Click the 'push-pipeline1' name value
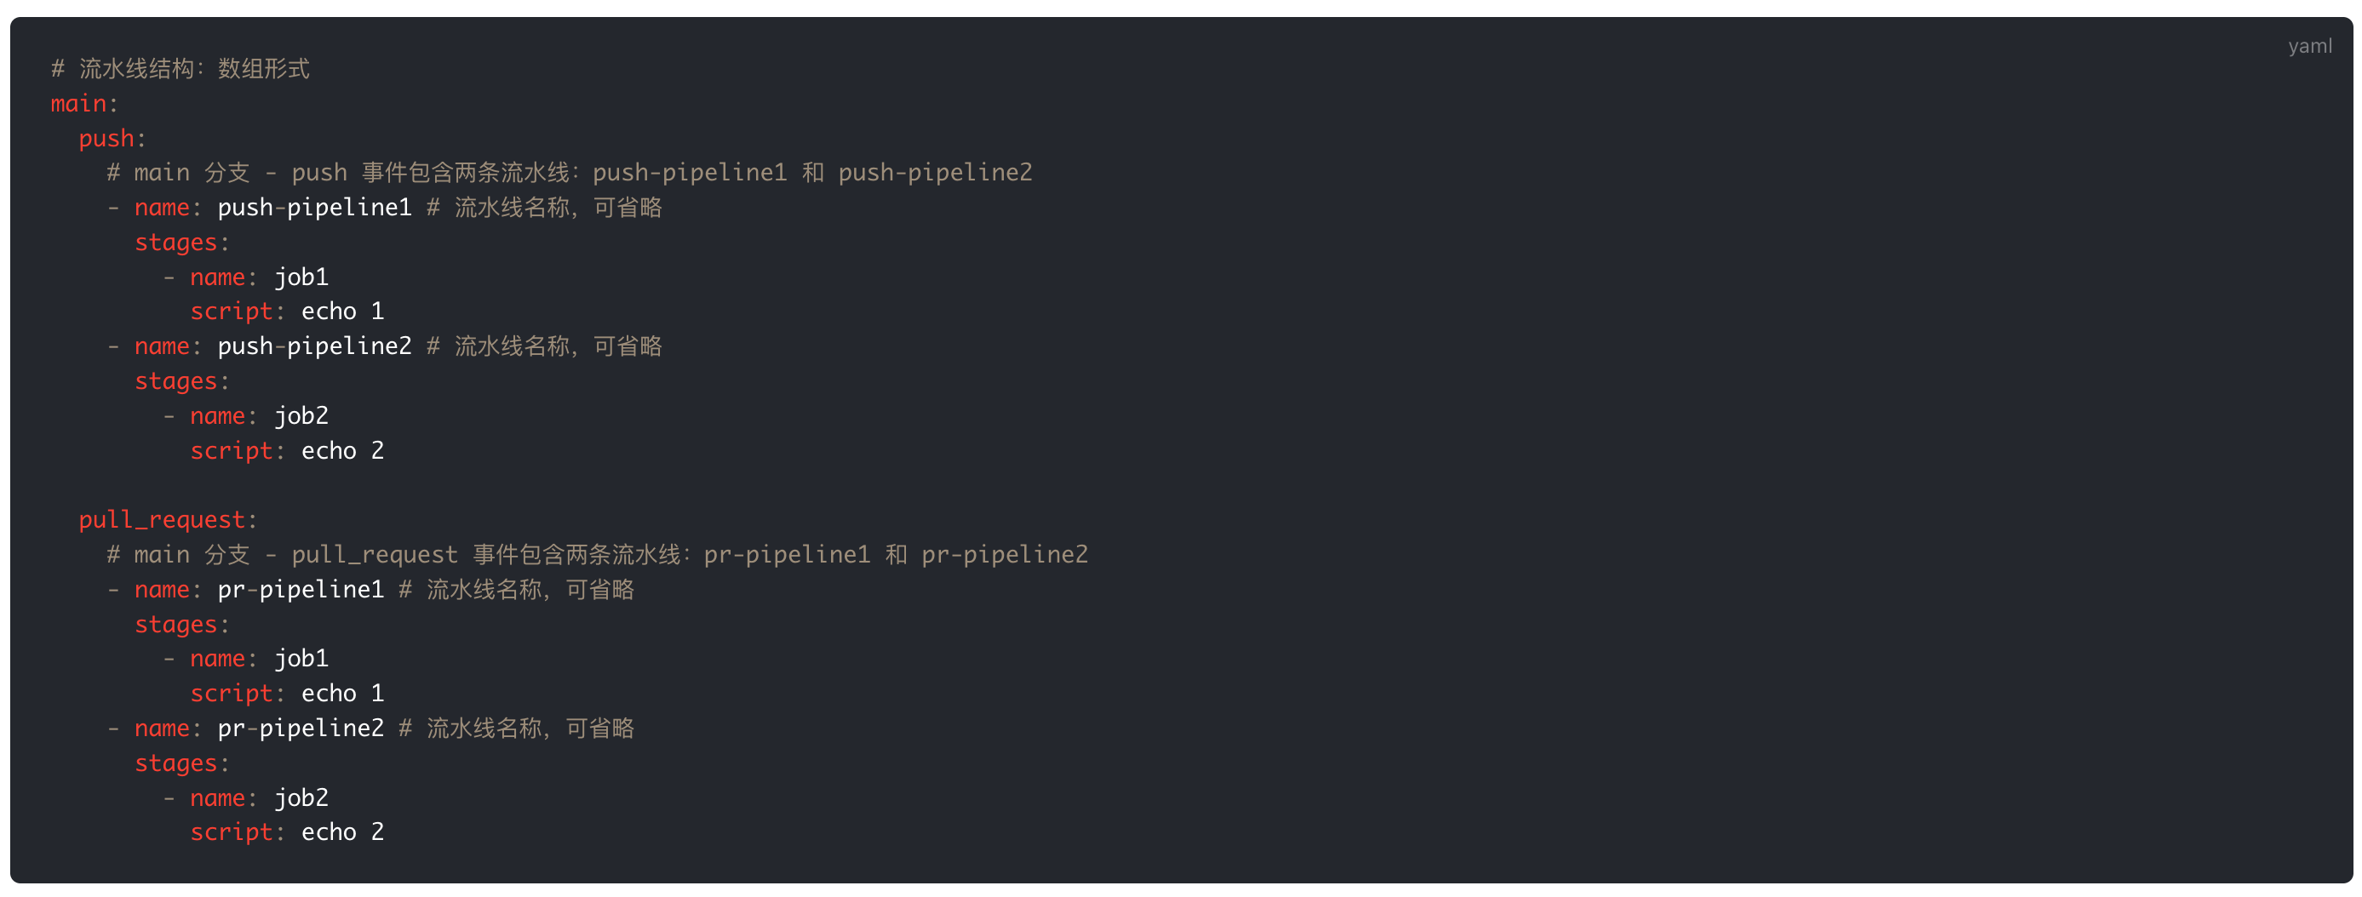This screenshot has height=897, width=2362. pos(313,208)
